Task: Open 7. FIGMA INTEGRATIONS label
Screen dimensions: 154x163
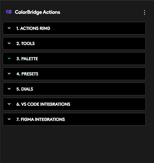Action: [41, 120]
